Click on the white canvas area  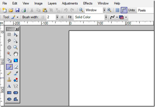click(112, 68)
